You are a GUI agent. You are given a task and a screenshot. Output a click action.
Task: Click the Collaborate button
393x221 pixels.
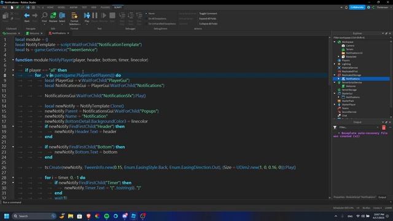point(357,7)
